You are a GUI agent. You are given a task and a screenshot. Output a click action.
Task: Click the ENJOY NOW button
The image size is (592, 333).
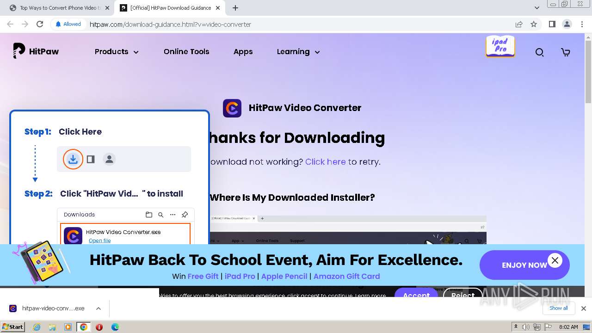coord(524,265)
